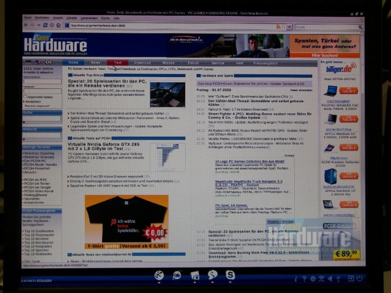Subscribe via the RSS feed icon
Image resolution: width=391 pixels, height=293 pixels.
coord(278,27)
